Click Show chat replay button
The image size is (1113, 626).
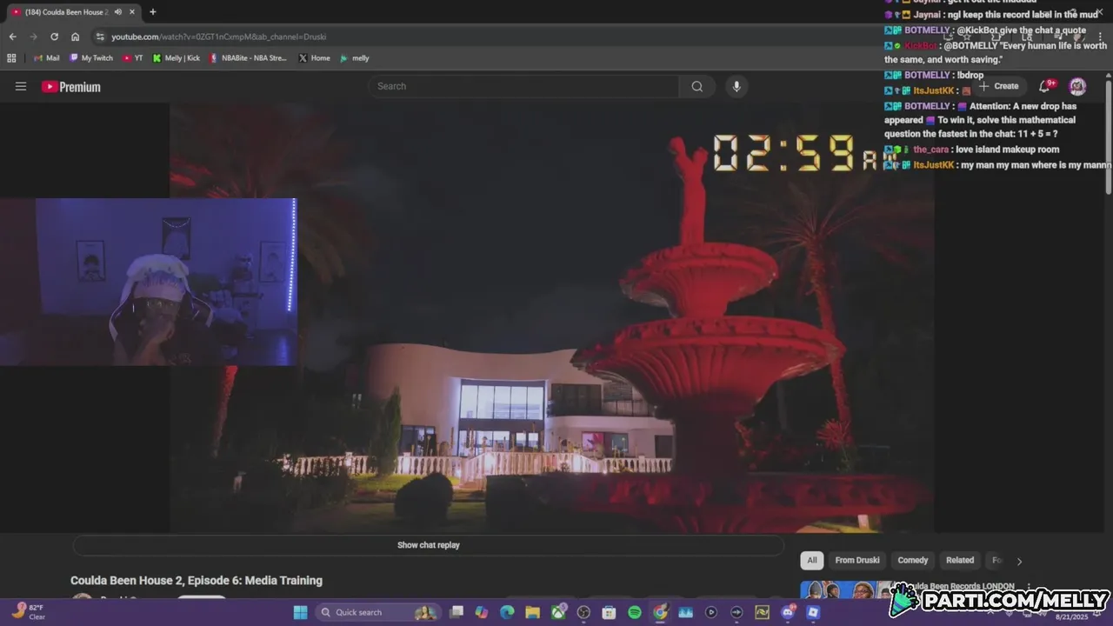[x=428, y=545]
